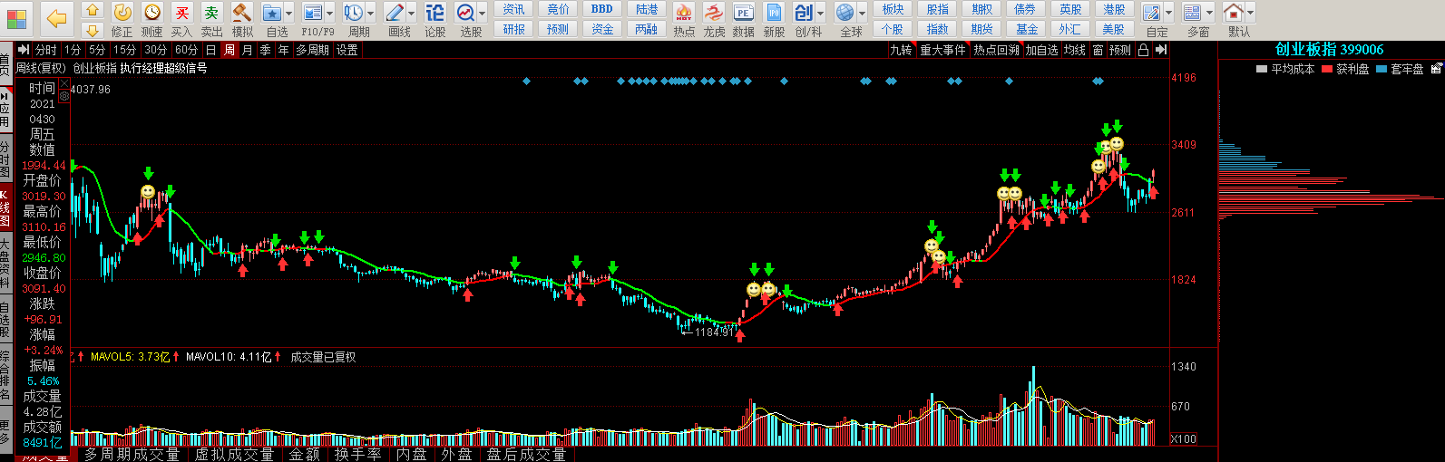Click the up arrow page button

tap(92, 11)
